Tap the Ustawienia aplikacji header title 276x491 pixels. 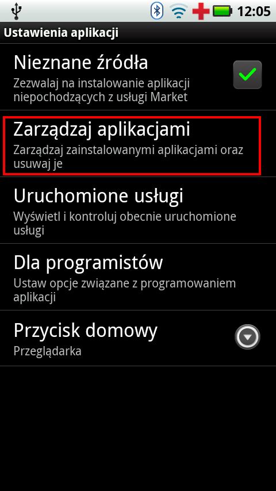(x=61, y=32)
